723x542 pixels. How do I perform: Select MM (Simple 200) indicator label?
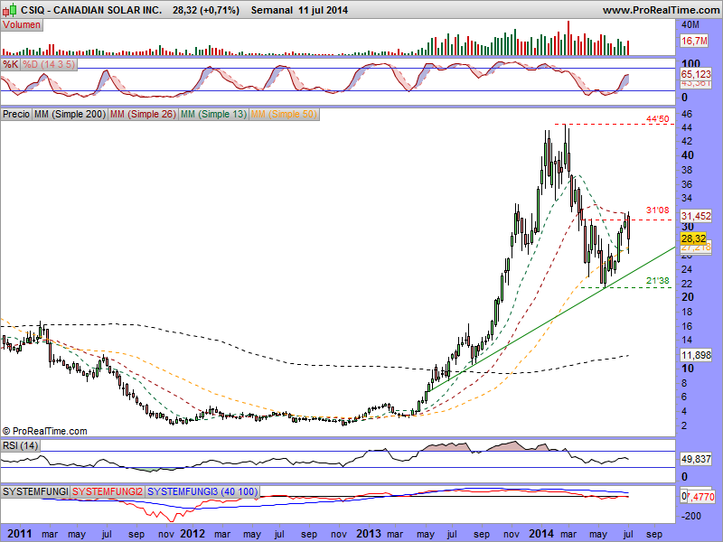[70, 114]
